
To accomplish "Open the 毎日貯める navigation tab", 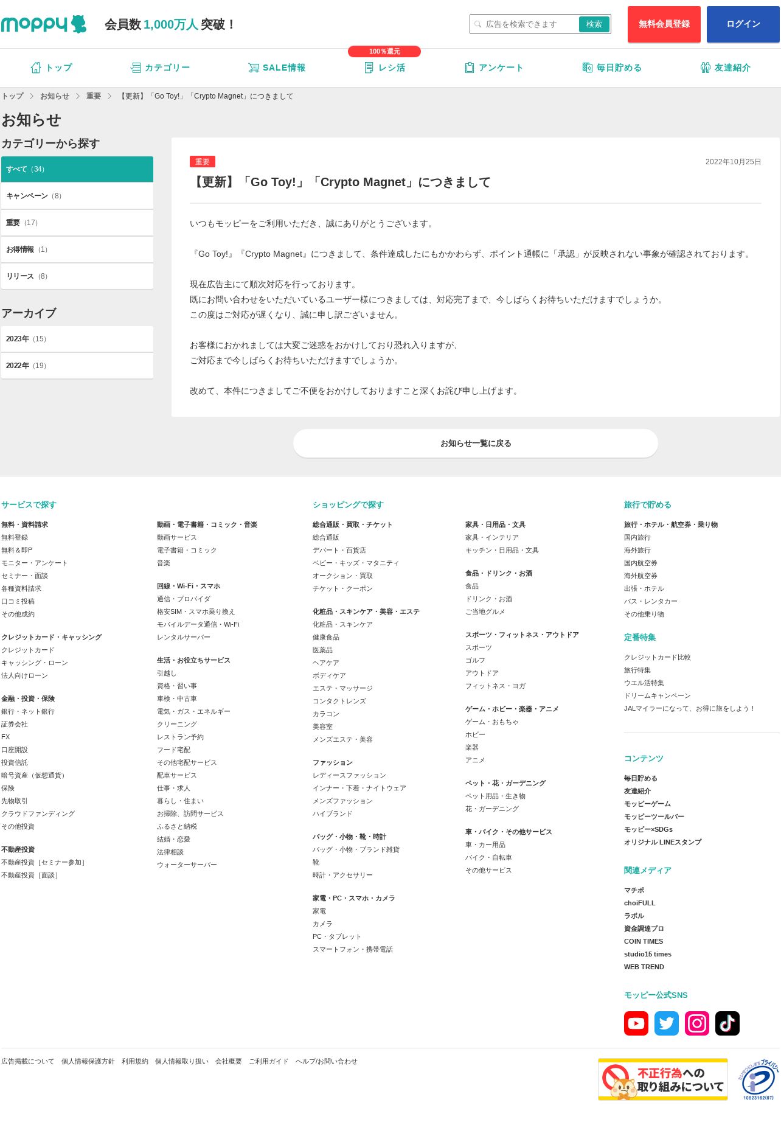I will 612,68.
